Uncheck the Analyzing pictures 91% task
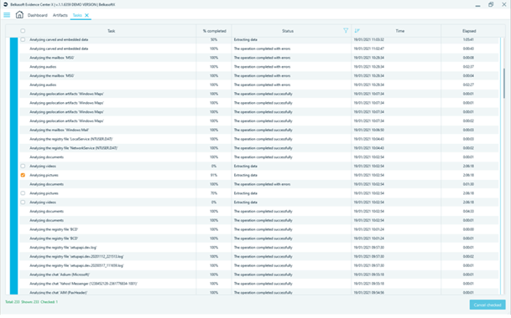Viewport: 511px width, 318px height. pos(23,175)
